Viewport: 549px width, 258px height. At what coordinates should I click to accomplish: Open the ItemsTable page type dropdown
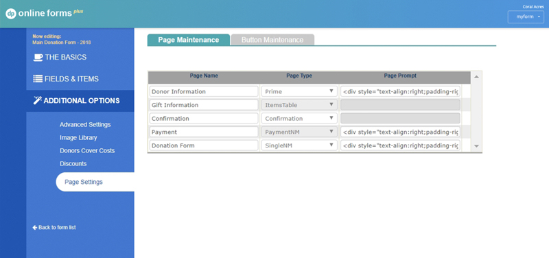(x=299, y=105)
